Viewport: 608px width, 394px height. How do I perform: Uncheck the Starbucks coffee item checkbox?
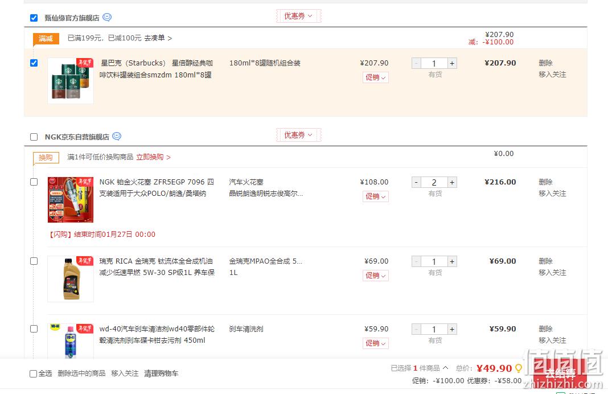tap(34, 63)
